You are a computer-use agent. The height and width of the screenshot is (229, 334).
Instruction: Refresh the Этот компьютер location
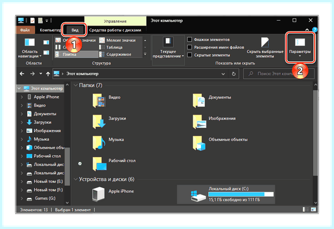click(x=234, y=74)
